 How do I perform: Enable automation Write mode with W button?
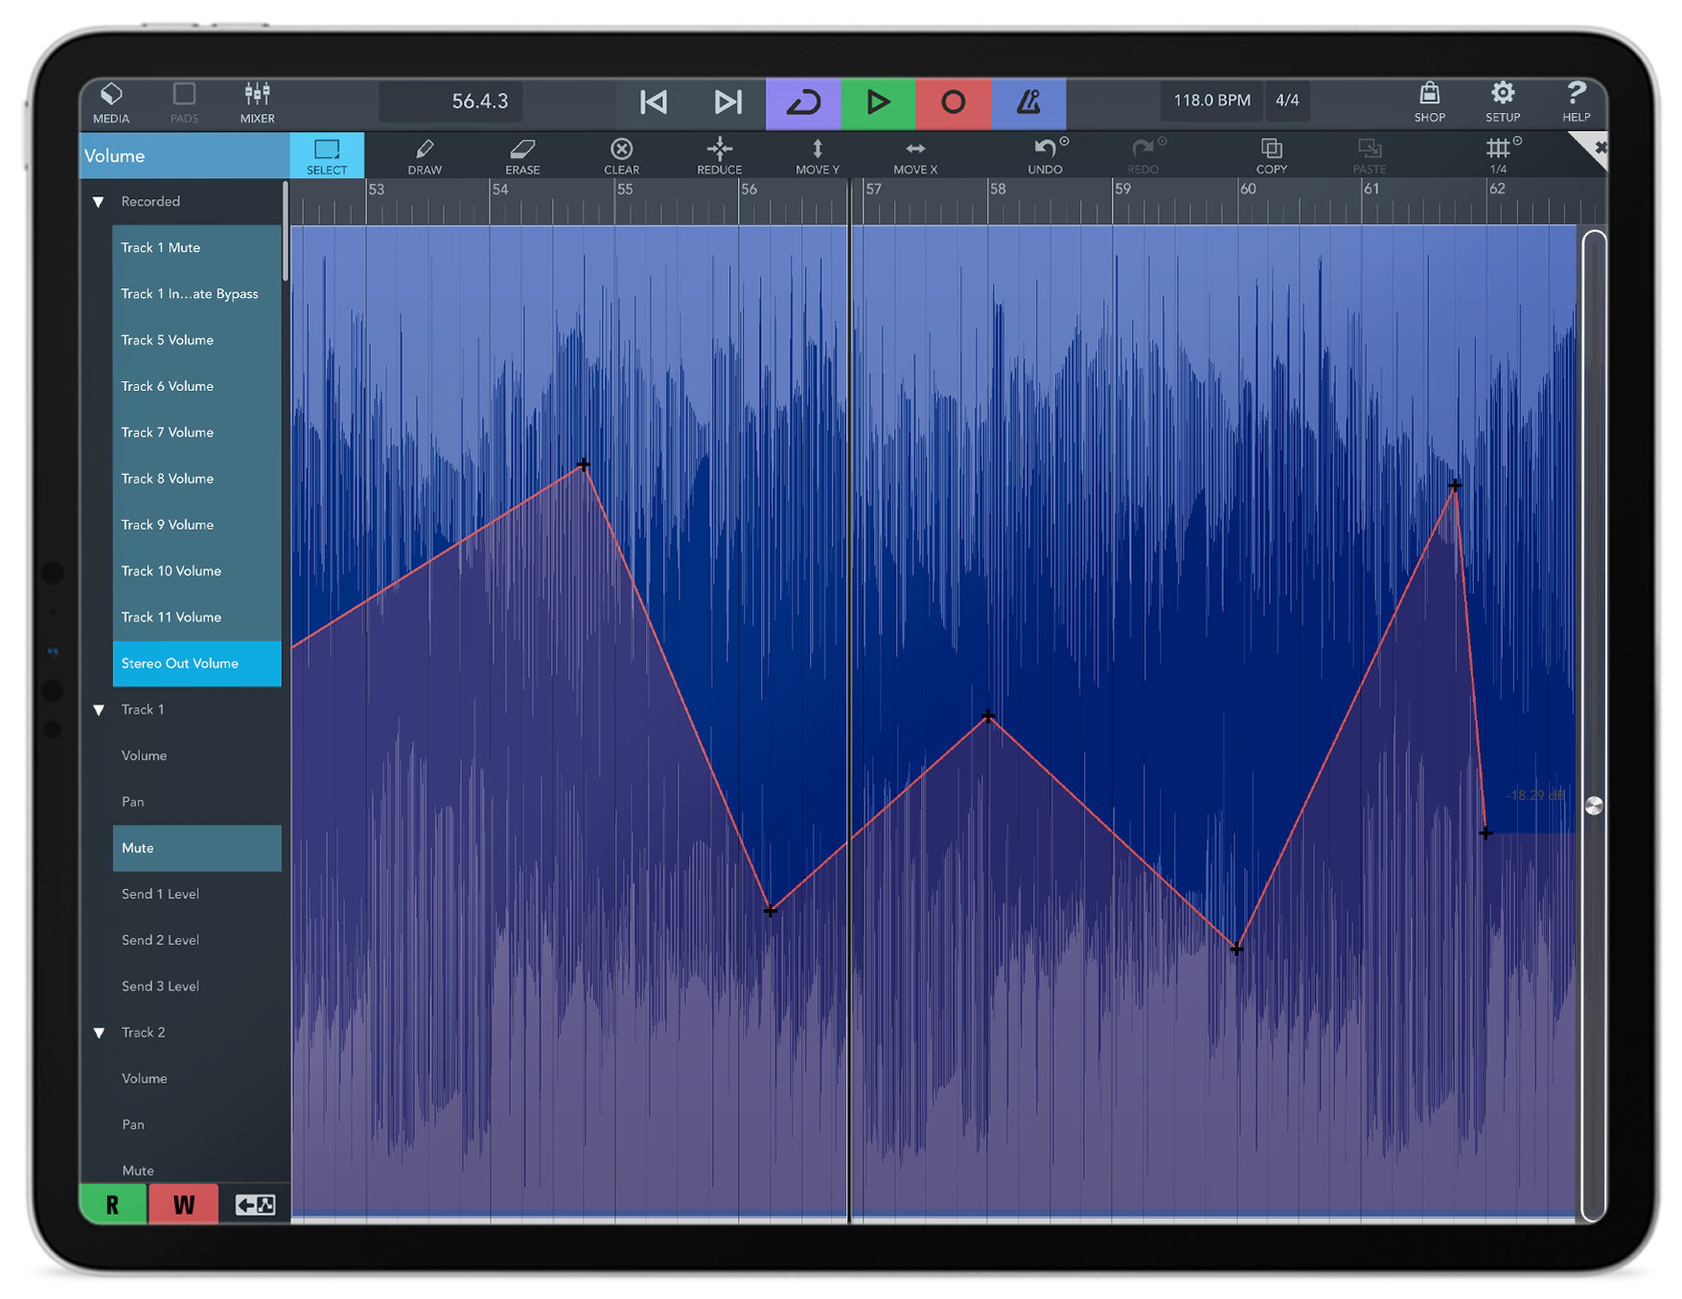click(x=183, y=1204)
